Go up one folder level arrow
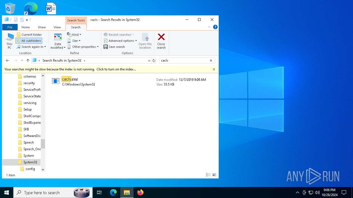The height and width of the screenshot is (198, 353). 28,61
